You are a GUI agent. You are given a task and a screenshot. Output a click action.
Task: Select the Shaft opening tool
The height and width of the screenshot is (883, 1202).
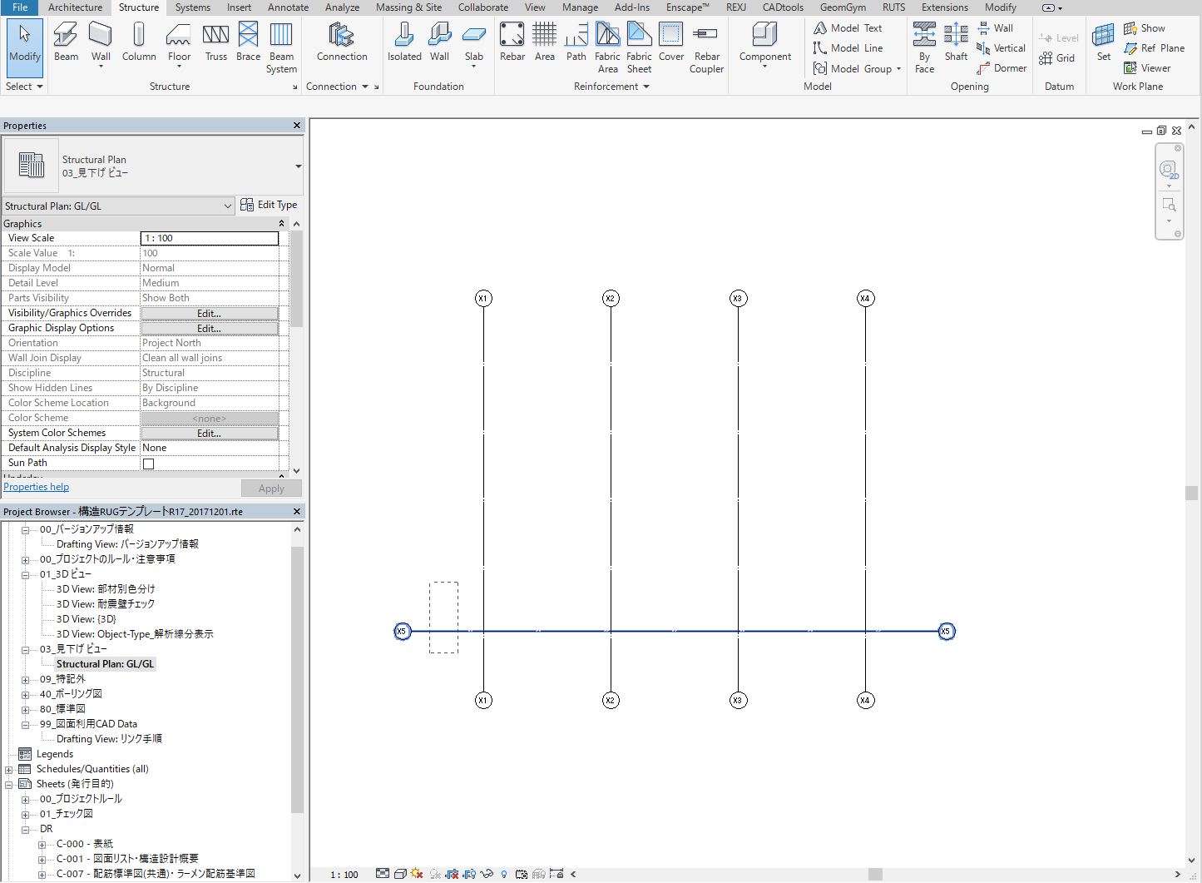click(x=956, y=42)
